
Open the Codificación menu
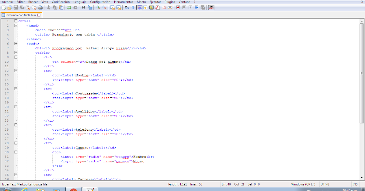click(x=61, y=2)
